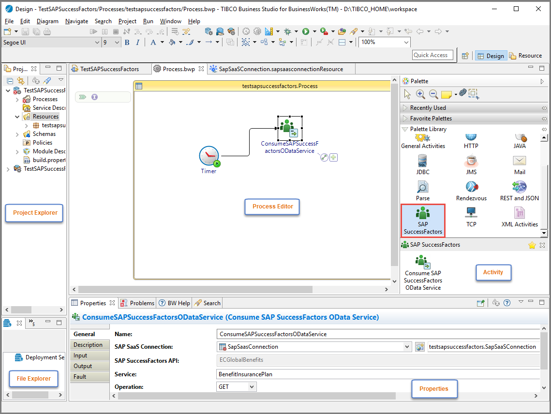The width and height of the screenshot is (551, 414).
Task: Toggle Link with Editor in Project Explorer
Action: (x=20, y=81)
